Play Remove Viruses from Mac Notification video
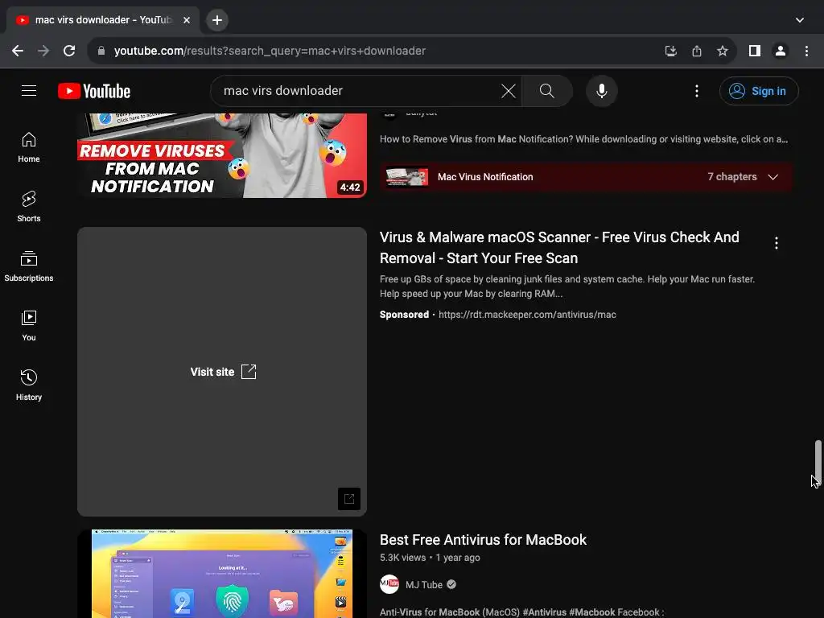This screenshot has height=618, width=824. click(x=222, y=155)
